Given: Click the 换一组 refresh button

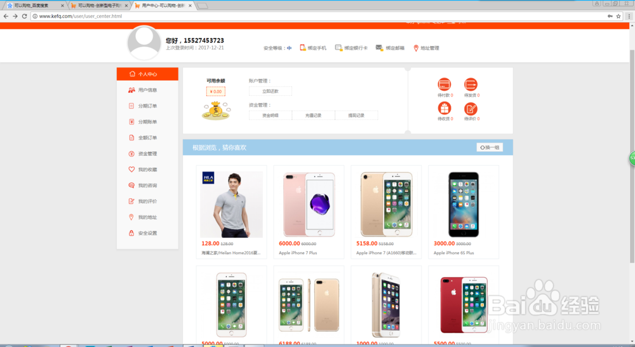Looking at the screenshot, I should [490, 147].
